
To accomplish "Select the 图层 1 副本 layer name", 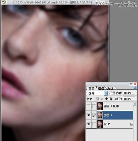I will pyautogui.click(x=111, y=106).
